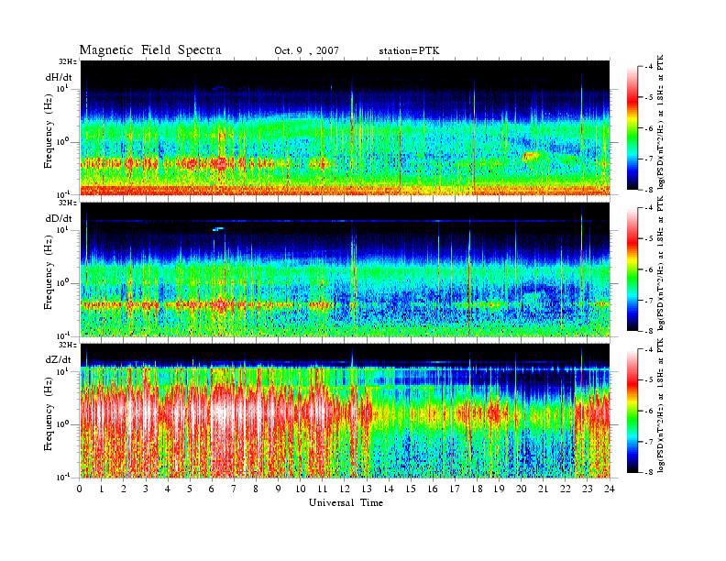This screenshot has height=561, width=726.
Task: Click the '22' tick on Universal Time axis
Action: (x=565, y=489)
